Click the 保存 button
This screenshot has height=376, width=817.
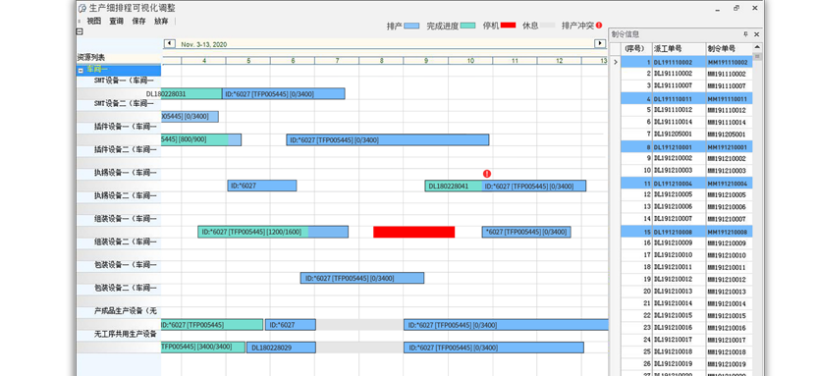click(138, 22)
